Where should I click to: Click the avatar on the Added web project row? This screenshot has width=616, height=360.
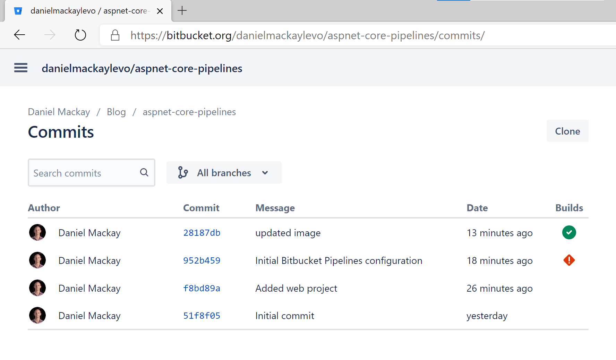tap(37, 288)
